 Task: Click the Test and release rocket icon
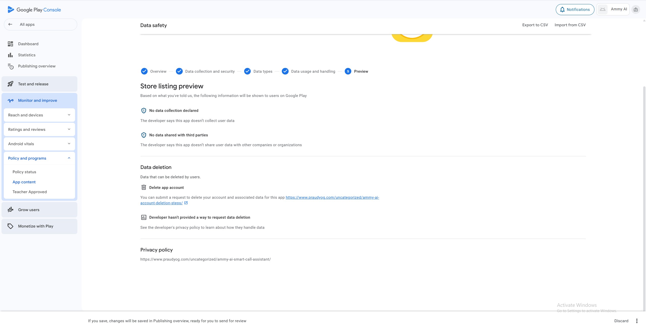coord(10,84)
